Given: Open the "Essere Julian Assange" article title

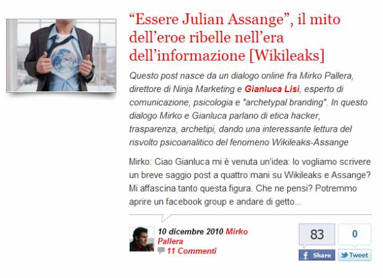Looking at the screenshot, I should pos(235,38).
